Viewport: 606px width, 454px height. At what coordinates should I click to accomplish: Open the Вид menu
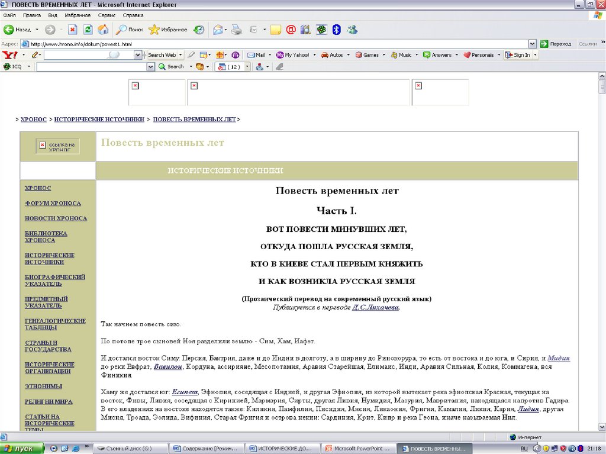(53, 15)
